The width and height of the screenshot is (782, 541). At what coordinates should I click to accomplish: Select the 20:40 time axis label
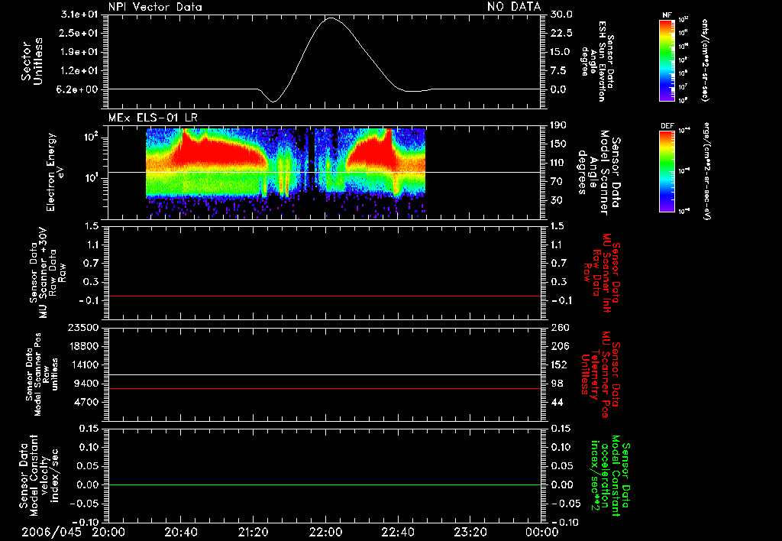coord(182,532)
